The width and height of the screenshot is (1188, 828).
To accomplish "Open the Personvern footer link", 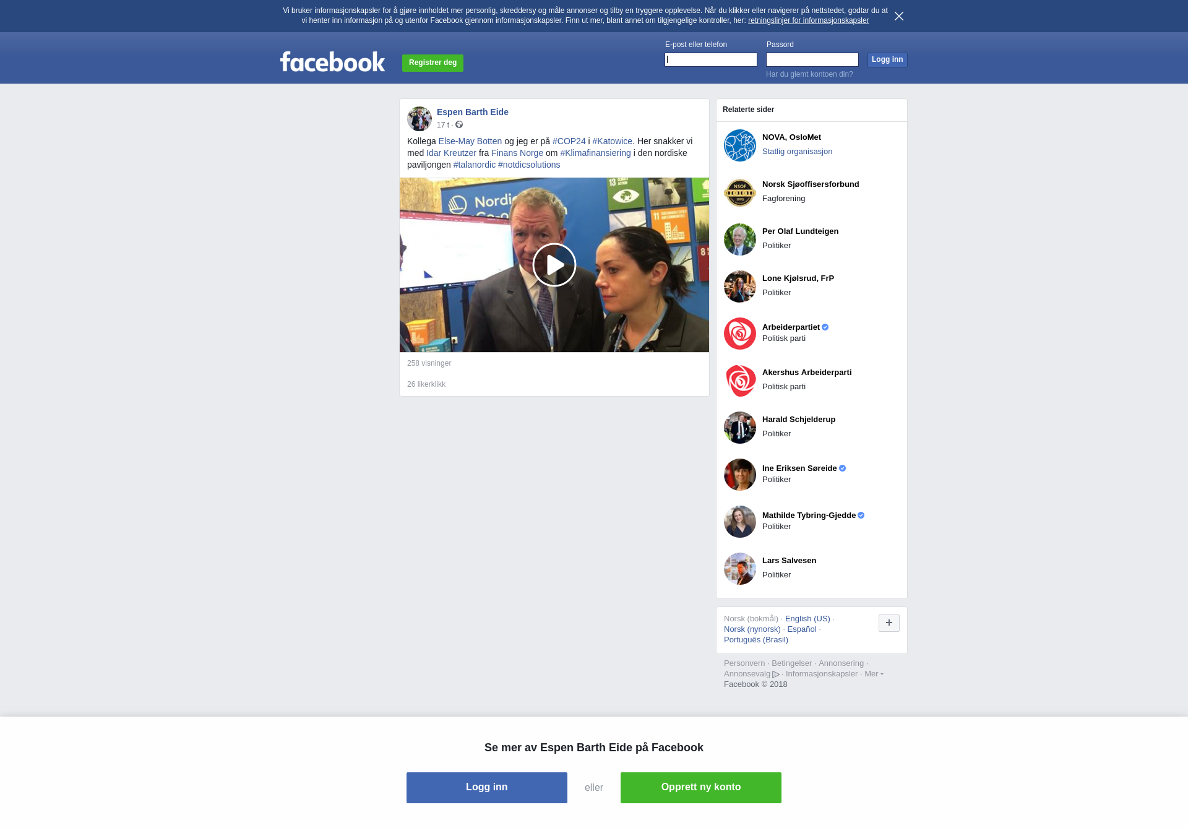I will [744, 663].
